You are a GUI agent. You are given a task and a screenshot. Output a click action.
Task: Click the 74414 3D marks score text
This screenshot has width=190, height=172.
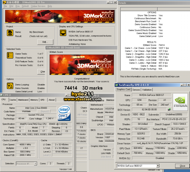[x=83, y=88]
